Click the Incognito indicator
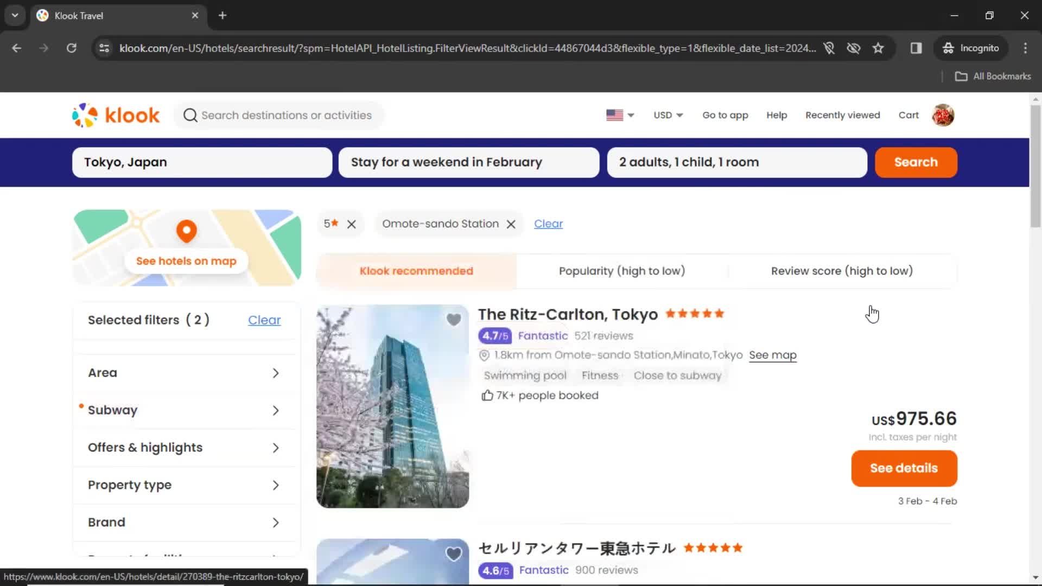 point(971,48)
